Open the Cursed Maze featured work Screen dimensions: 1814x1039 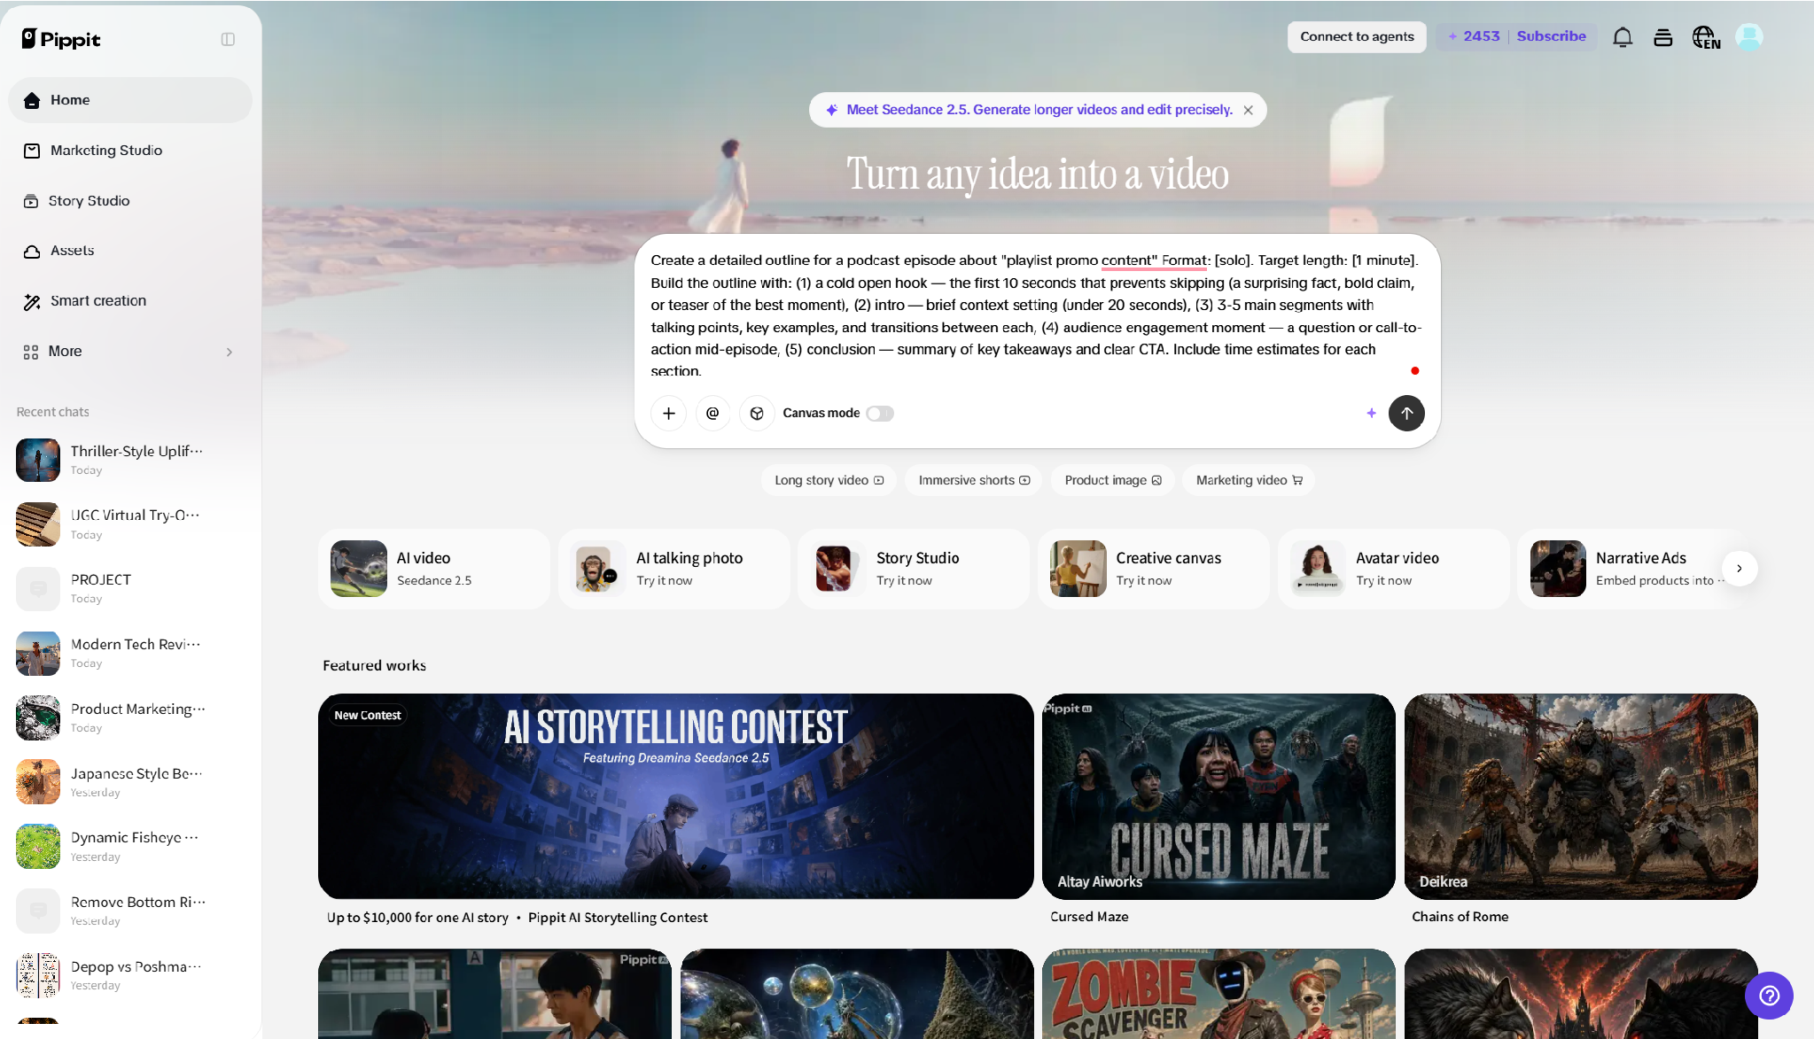1218,796
